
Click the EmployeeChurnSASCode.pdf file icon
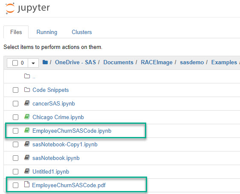click(x=27, y=184)
